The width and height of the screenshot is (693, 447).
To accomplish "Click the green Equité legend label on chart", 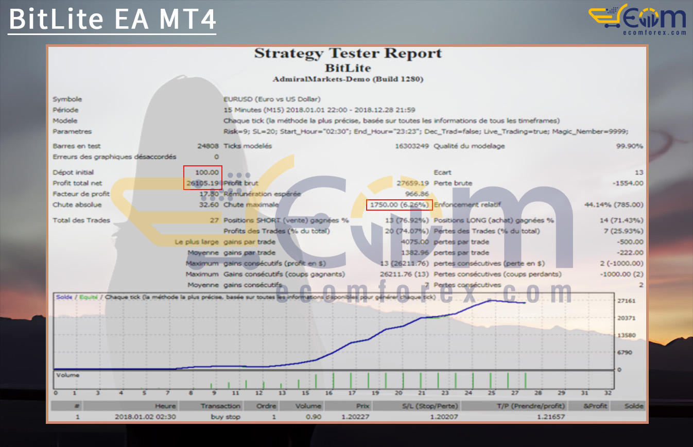I will [x=88, y=297].
